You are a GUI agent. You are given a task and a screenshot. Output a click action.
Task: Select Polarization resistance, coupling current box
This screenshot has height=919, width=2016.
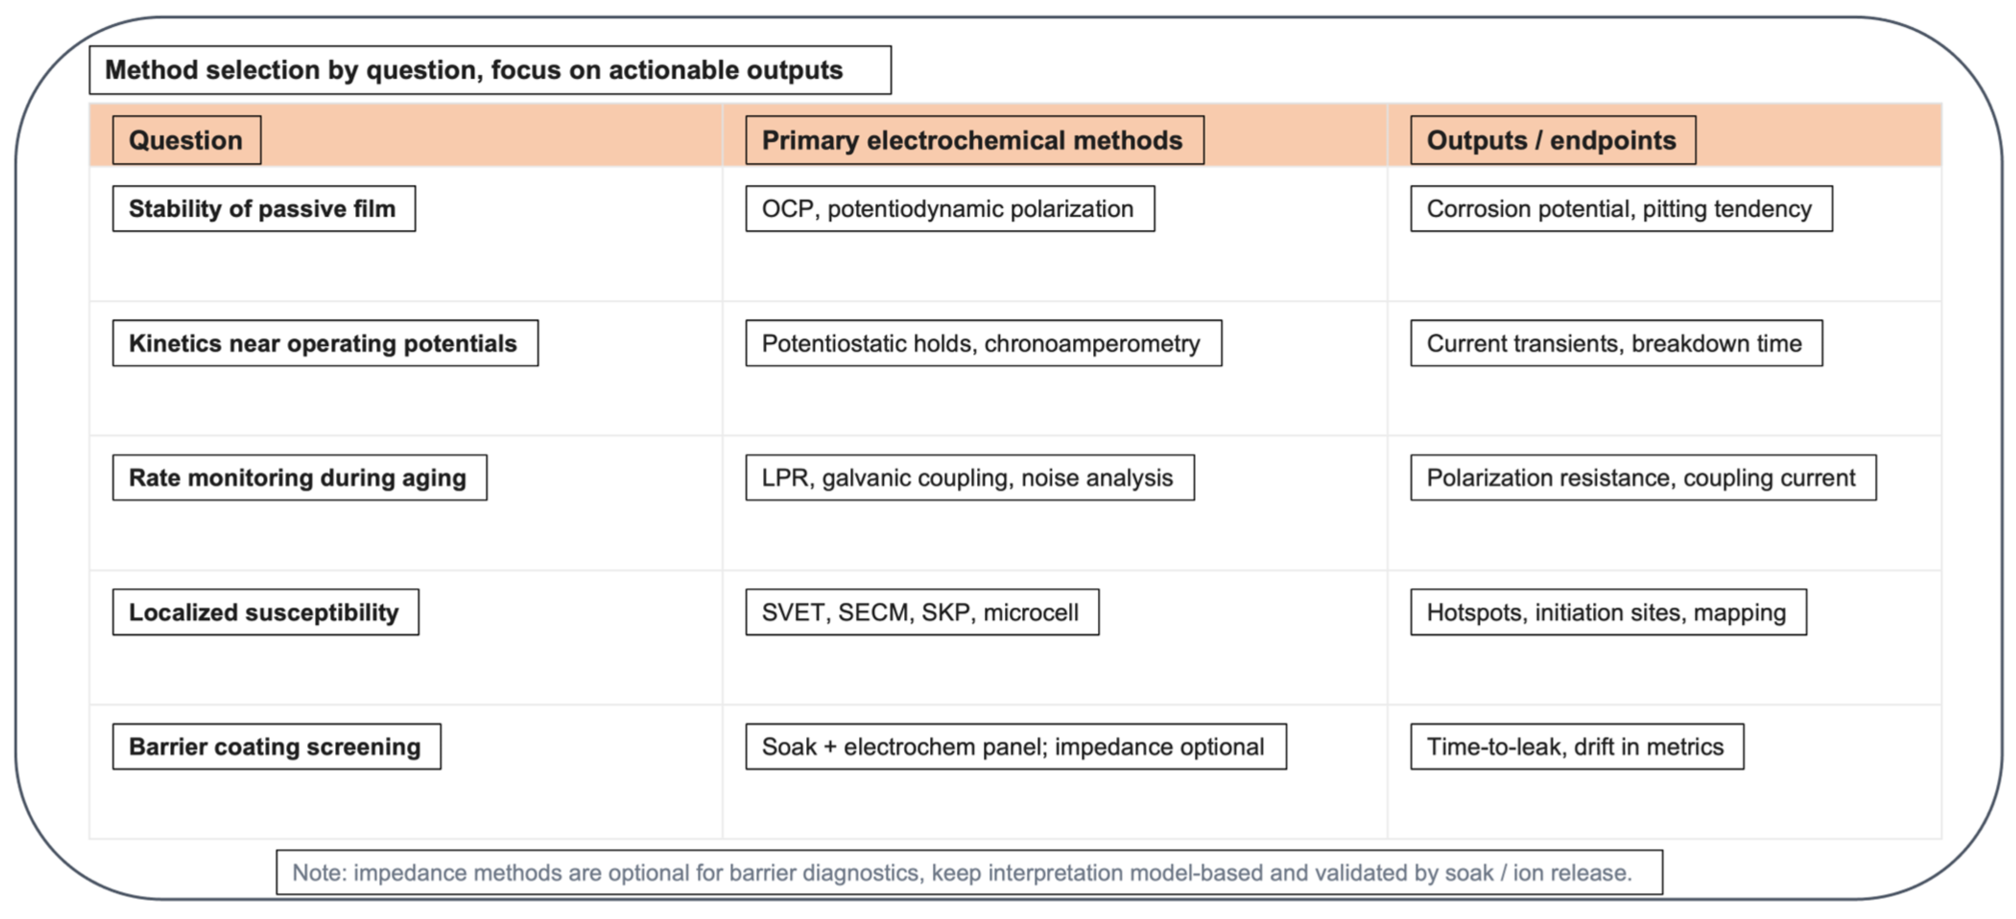click(x=1643, y=478)
